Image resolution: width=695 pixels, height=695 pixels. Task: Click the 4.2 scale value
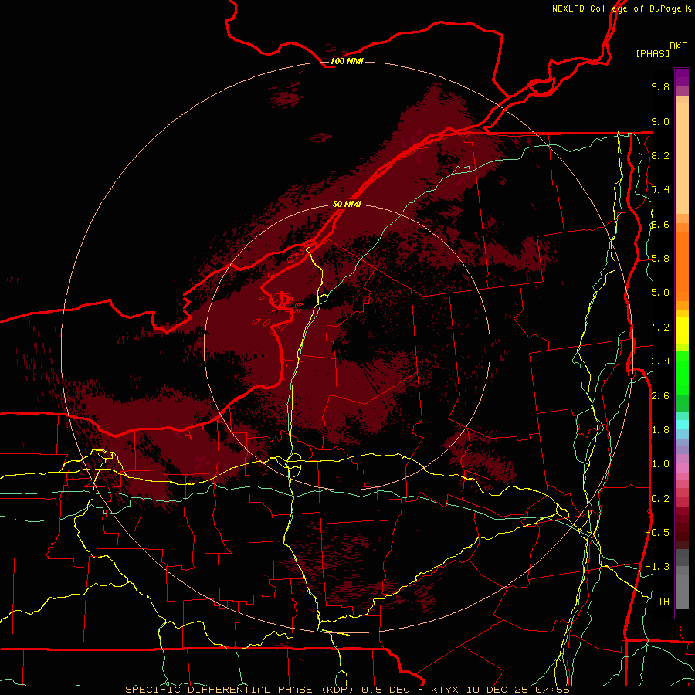click(660, 327)
